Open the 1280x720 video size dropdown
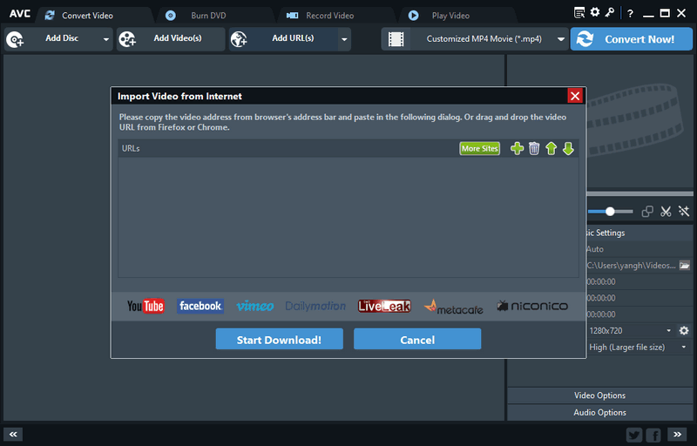The width and height of the screenshot is (697, 446). [668, 330]
